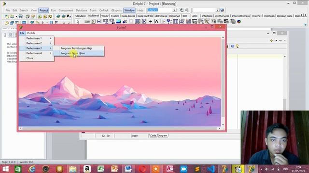
Task: Expand the Pertemuan 1 submenu
Action: 37,38
